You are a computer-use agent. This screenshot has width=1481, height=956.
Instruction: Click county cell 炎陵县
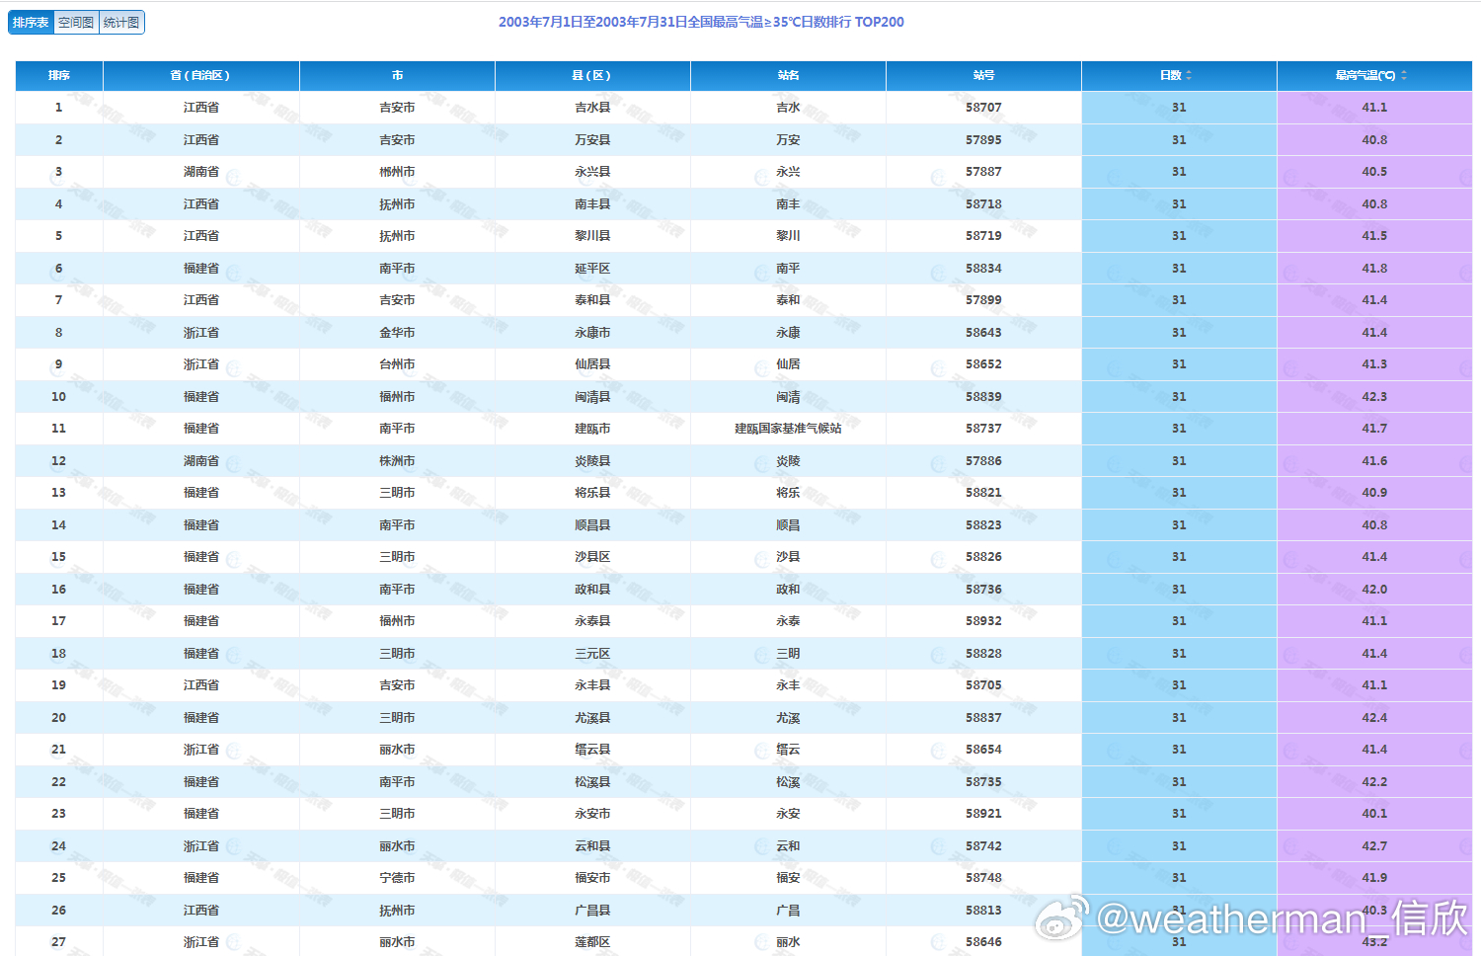click(x=592, y=460)
